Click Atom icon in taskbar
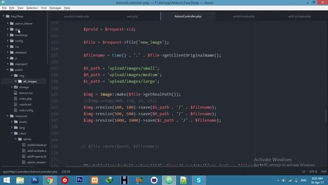Viewport: 328px width, 185px height. (x=169, y=180)
